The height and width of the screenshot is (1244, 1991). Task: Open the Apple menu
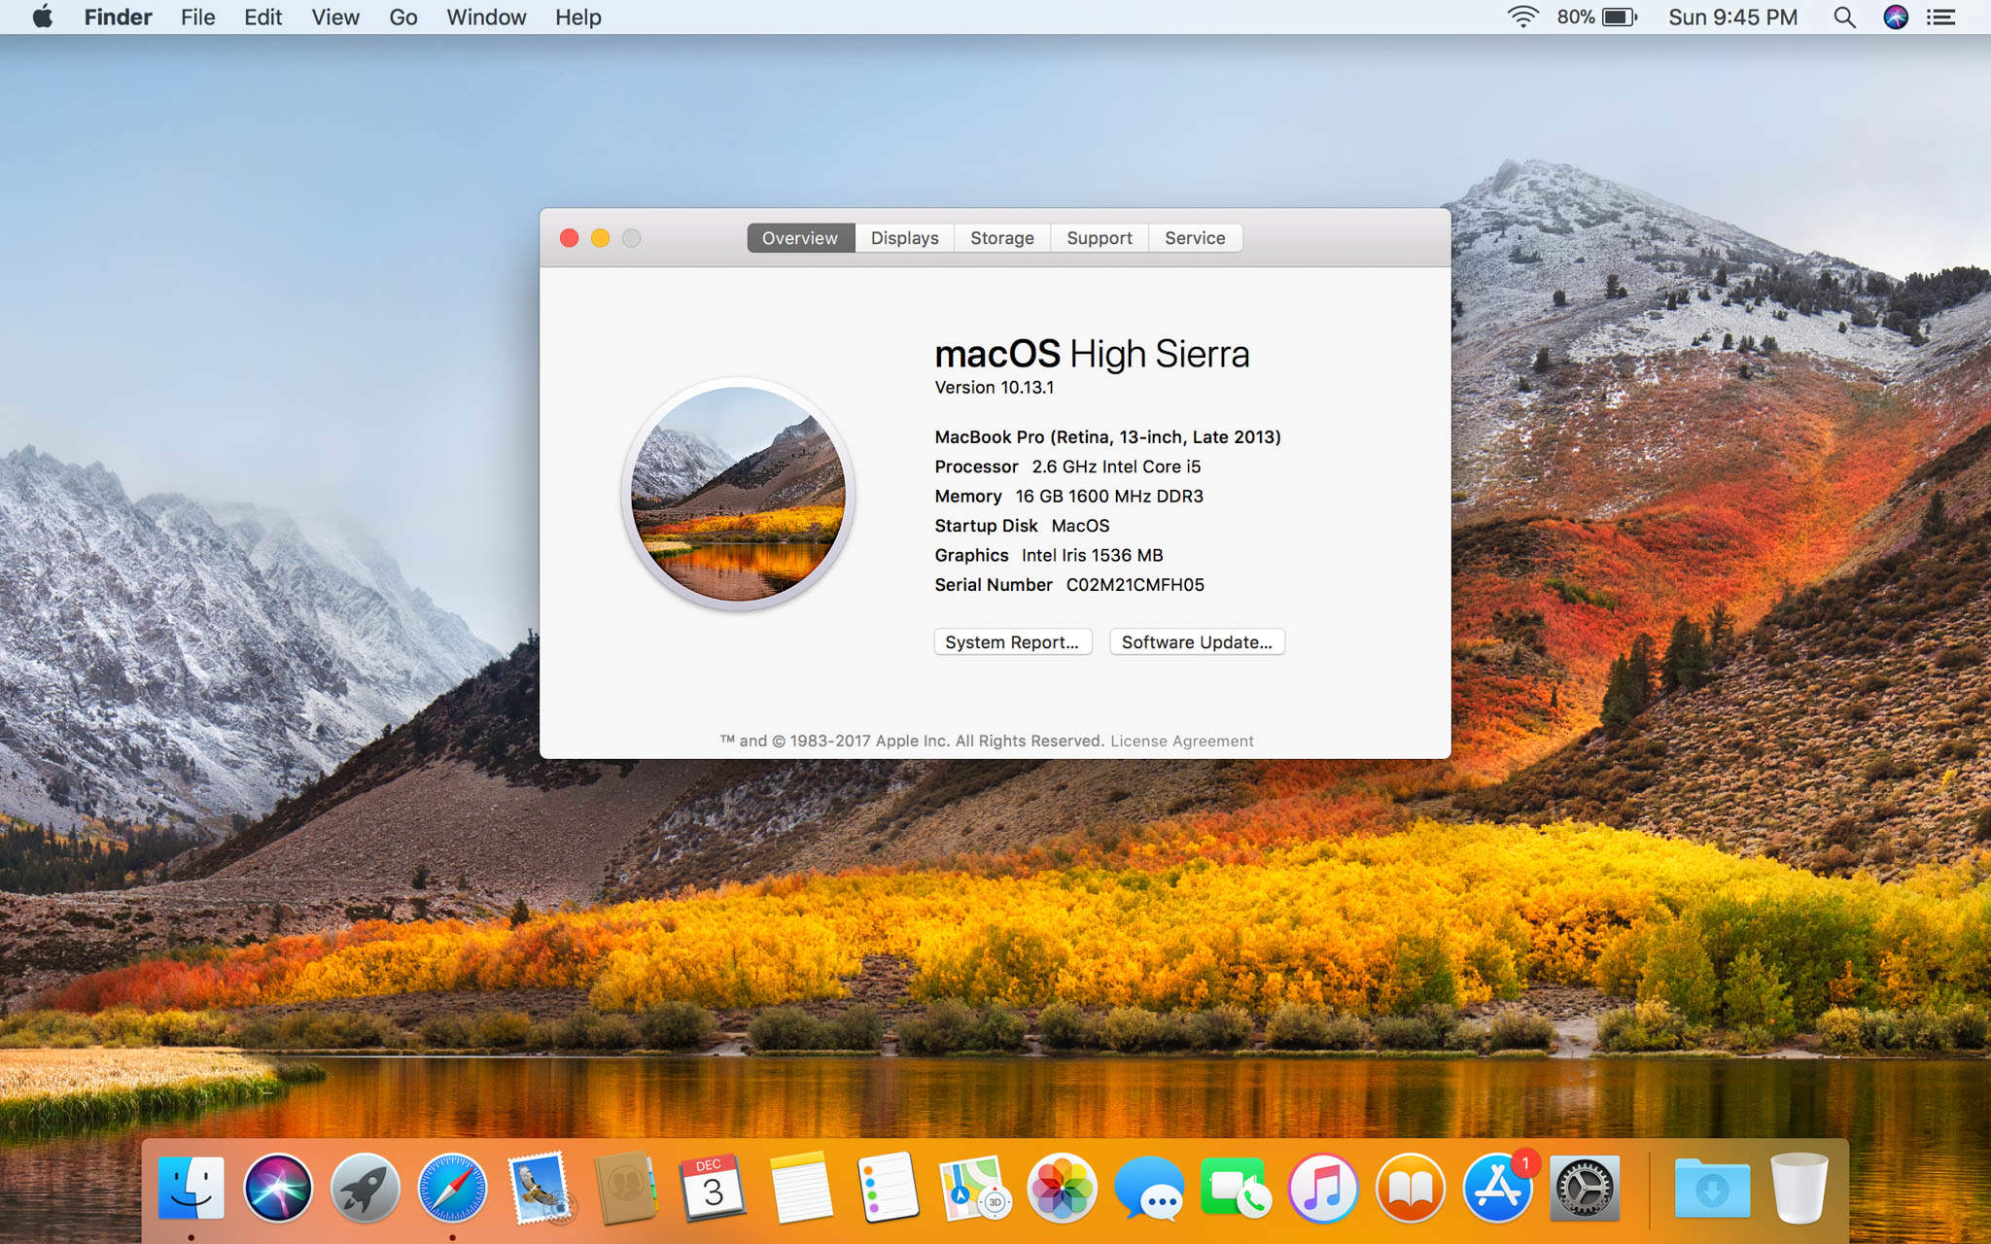[43, 17]
